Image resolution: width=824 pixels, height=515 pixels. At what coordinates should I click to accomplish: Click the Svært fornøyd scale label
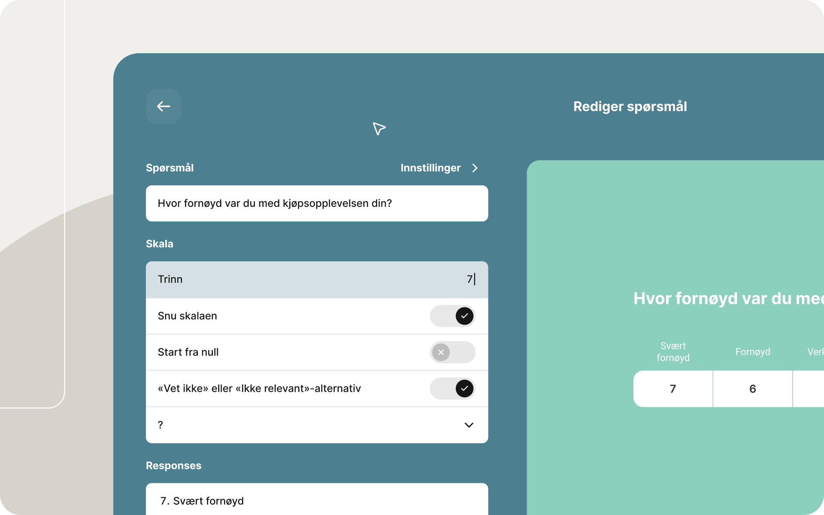coord(673,352)
